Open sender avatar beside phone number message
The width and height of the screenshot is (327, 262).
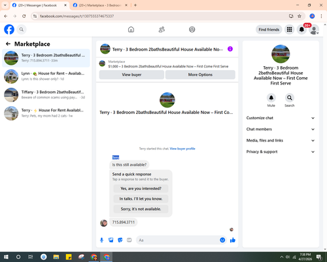103,223
